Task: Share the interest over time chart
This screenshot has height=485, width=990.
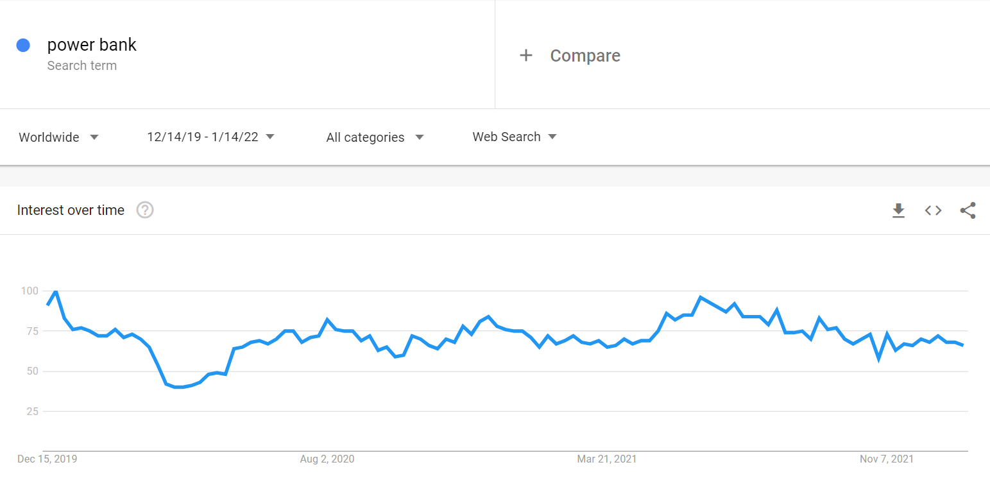Action: point(968,210)
